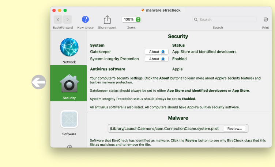This screenshot has width=275, height=167.
Task: Minimize the window with yellow button
Action: pyautogui.click(x=60, y=10)
